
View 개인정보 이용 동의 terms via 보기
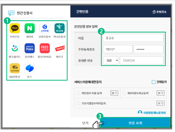pyautogui.click(x=114, y=93)
